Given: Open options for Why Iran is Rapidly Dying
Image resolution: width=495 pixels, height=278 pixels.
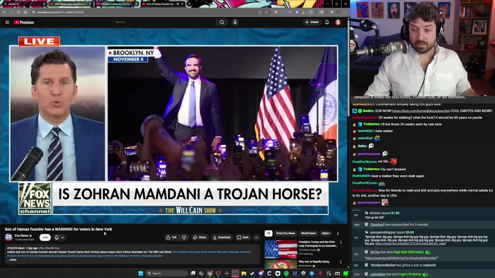Looking at the screenshot, I should (x=341, y=262).
